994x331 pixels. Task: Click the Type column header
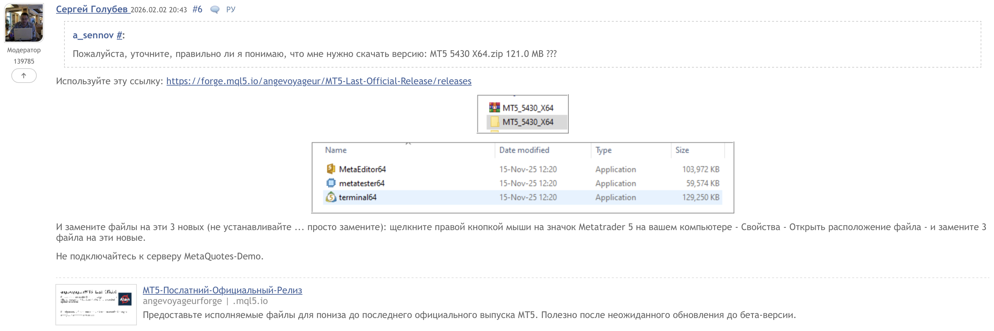tap(603, 150)
